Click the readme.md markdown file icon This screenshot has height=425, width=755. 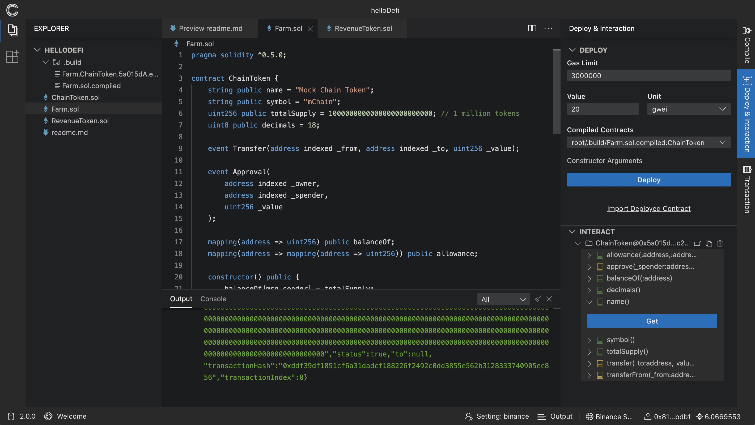[x=46, y=133]
